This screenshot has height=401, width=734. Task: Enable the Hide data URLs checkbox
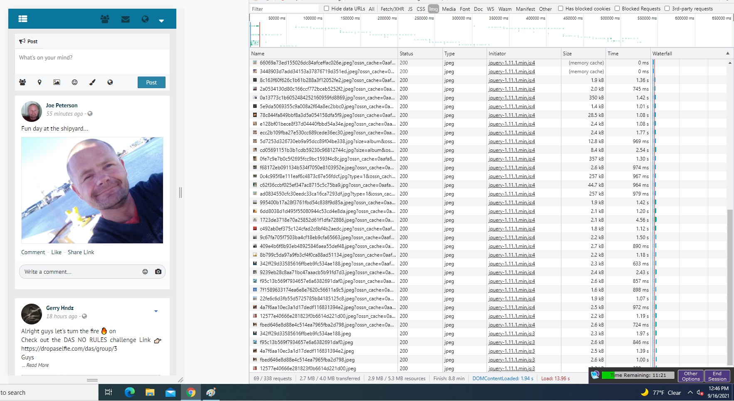click(x=326, y=8)
